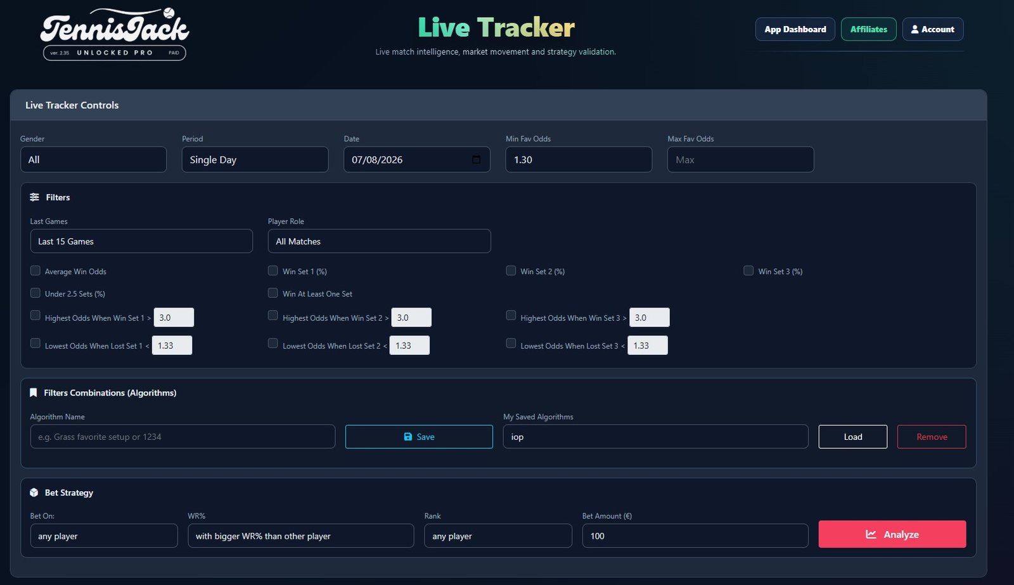
Task: Click Lowest Odds Lost Set 1 value box
Action: point(172,345)
